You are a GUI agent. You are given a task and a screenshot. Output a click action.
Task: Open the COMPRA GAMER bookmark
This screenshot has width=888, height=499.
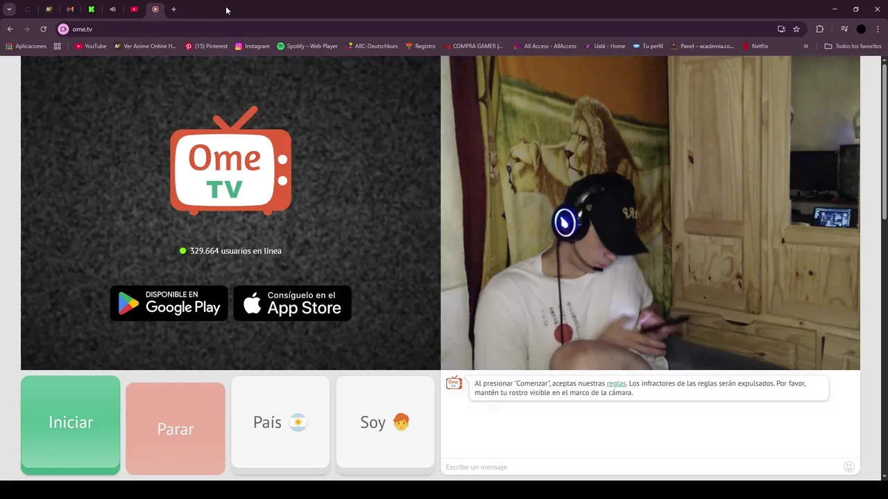tap(472, 46)
